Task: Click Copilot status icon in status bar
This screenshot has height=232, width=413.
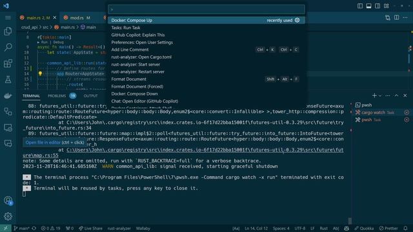Action: pyautogui.click(x=347, y=228)
